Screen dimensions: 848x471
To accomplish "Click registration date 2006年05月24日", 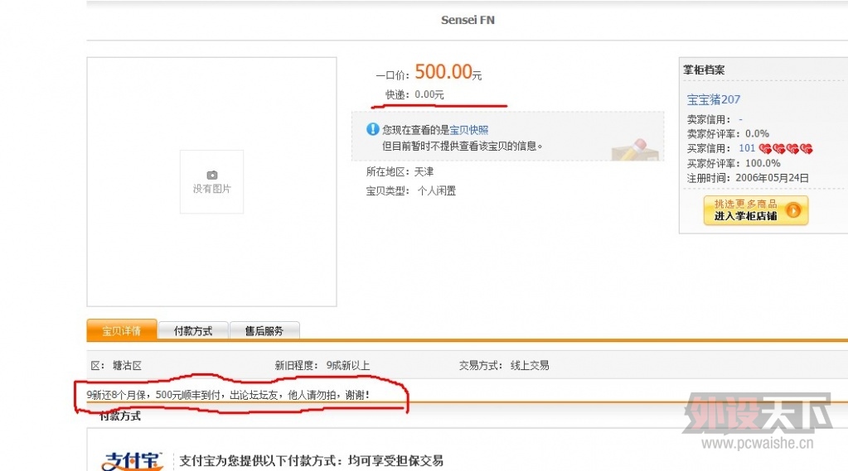I will (772, 178).
